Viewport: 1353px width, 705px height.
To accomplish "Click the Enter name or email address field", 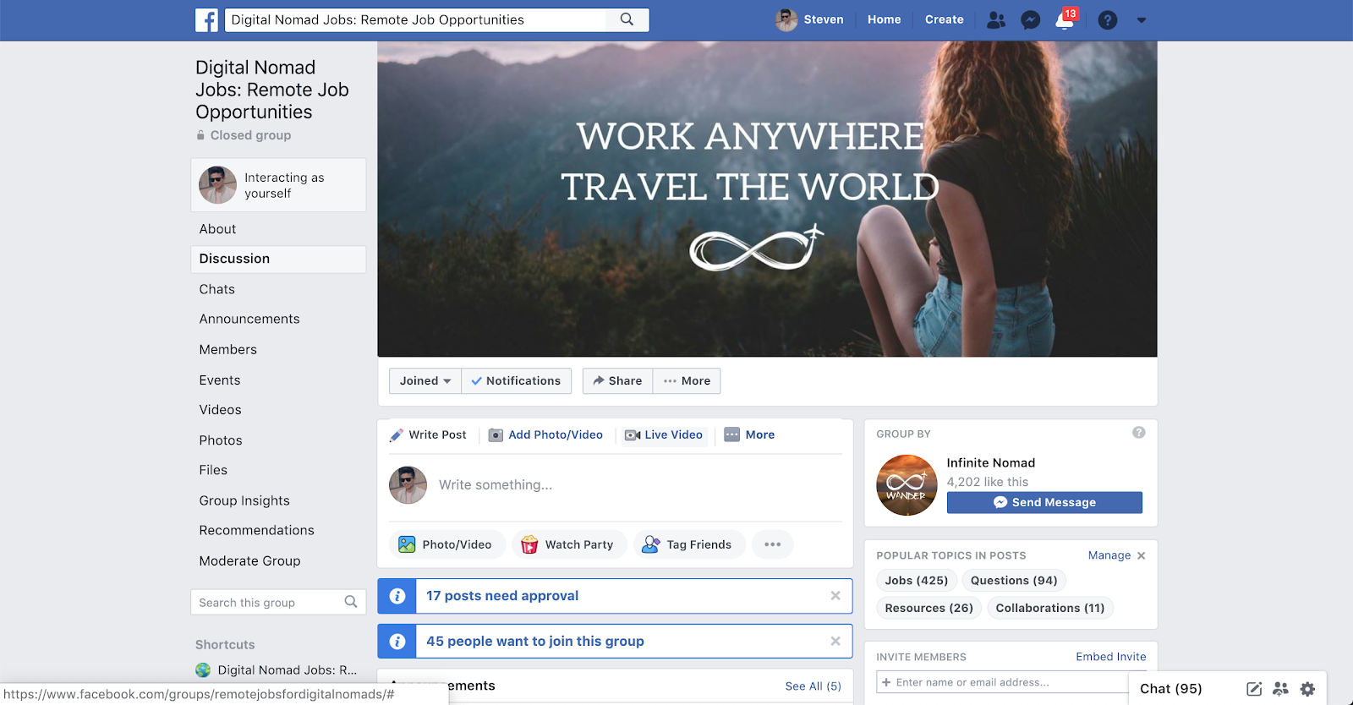I will point(1004,682).
